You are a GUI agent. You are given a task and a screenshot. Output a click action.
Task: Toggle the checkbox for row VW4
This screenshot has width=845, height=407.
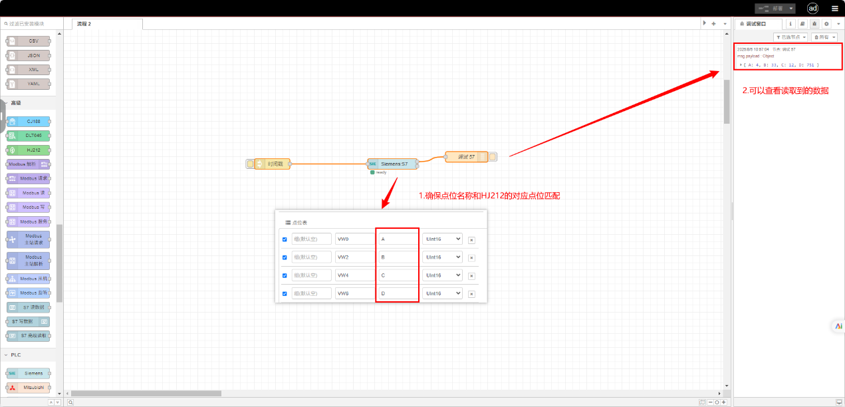point(285,275)
